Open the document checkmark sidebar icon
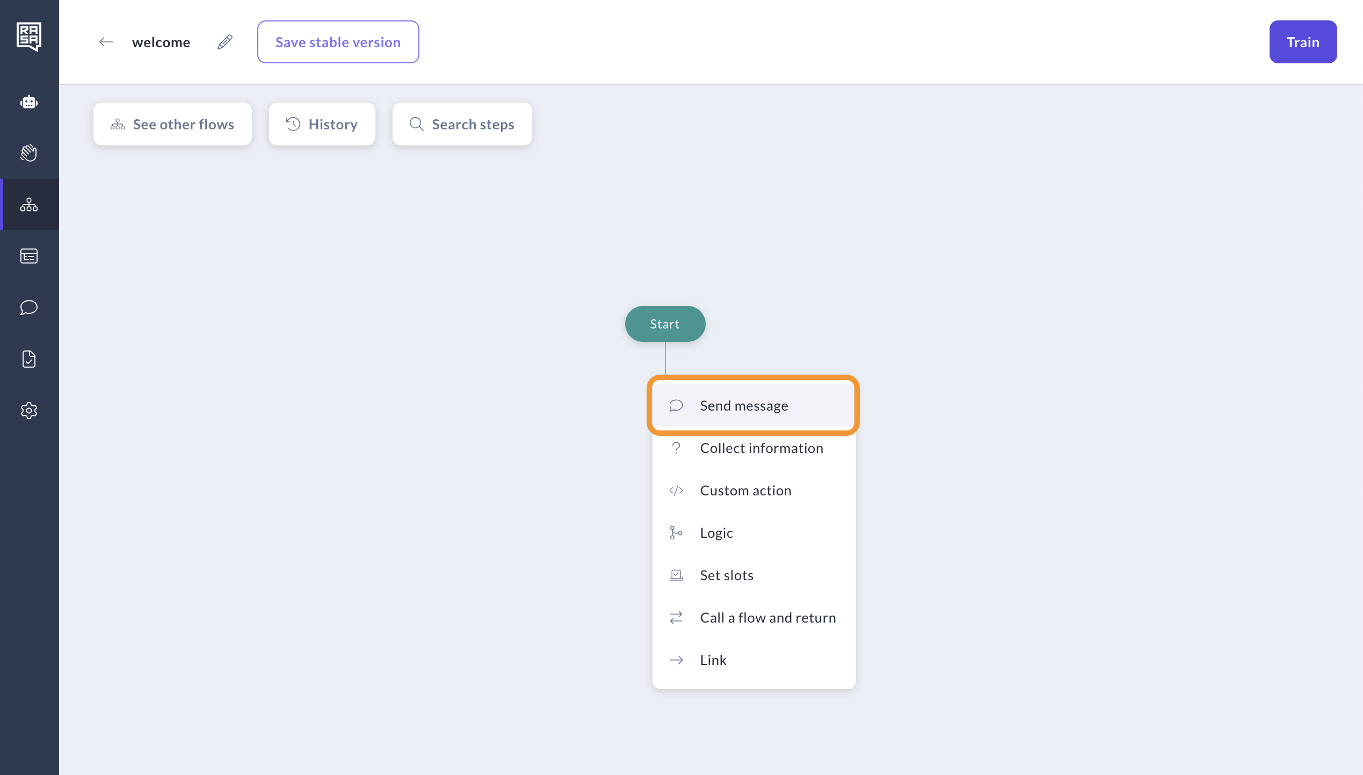The image size is (1363, 775). (x=29, y=359)
